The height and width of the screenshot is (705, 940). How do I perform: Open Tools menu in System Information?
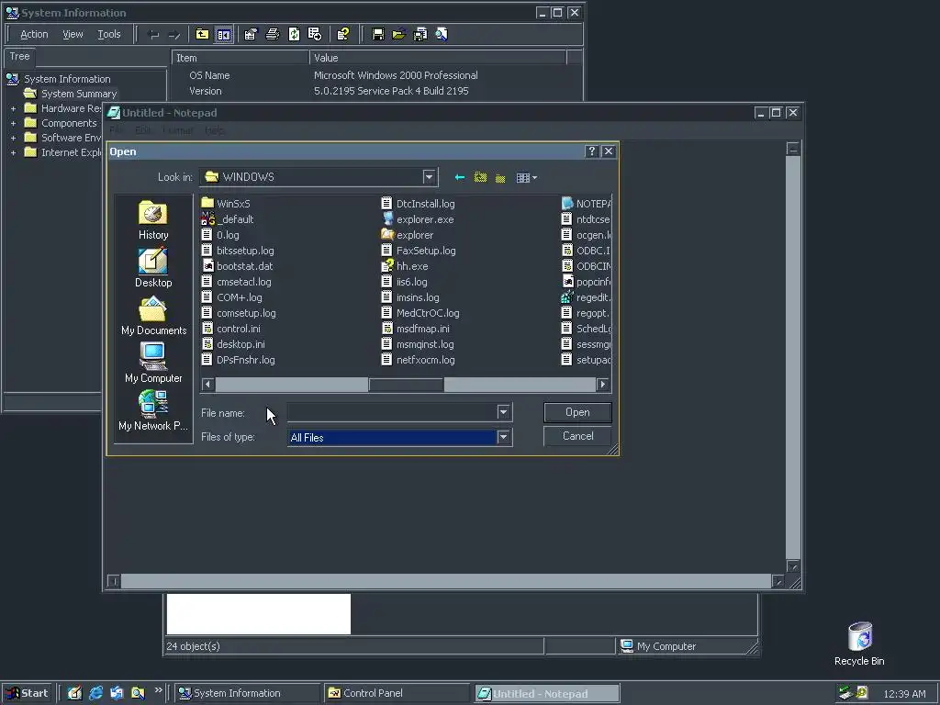click(109, 34)
